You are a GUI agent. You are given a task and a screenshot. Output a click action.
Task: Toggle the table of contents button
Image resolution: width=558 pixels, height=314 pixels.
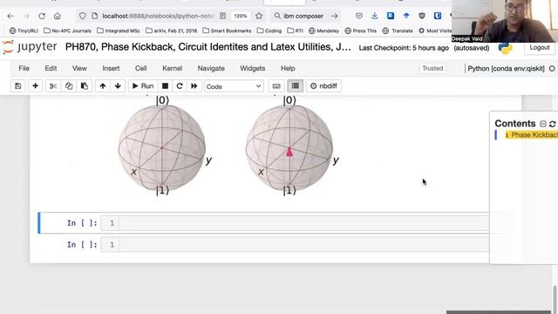tap(295, 86)
